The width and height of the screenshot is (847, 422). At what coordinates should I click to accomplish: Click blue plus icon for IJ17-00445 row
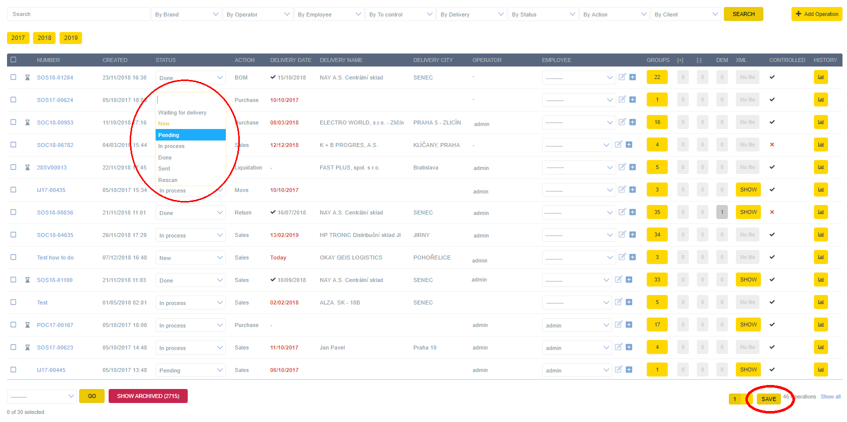coord(629,369)
